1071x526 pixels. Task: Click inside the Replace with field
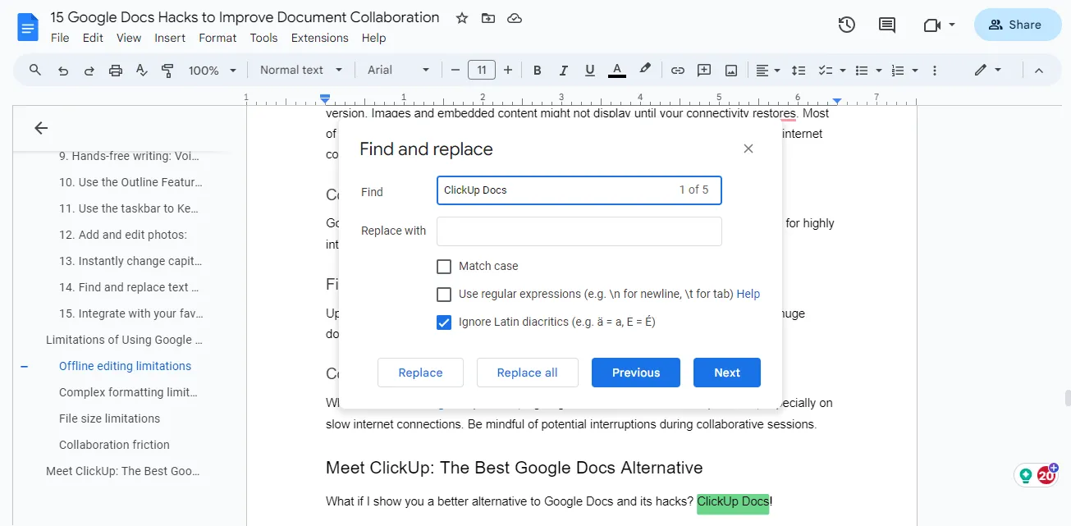(x=579, y=231)
